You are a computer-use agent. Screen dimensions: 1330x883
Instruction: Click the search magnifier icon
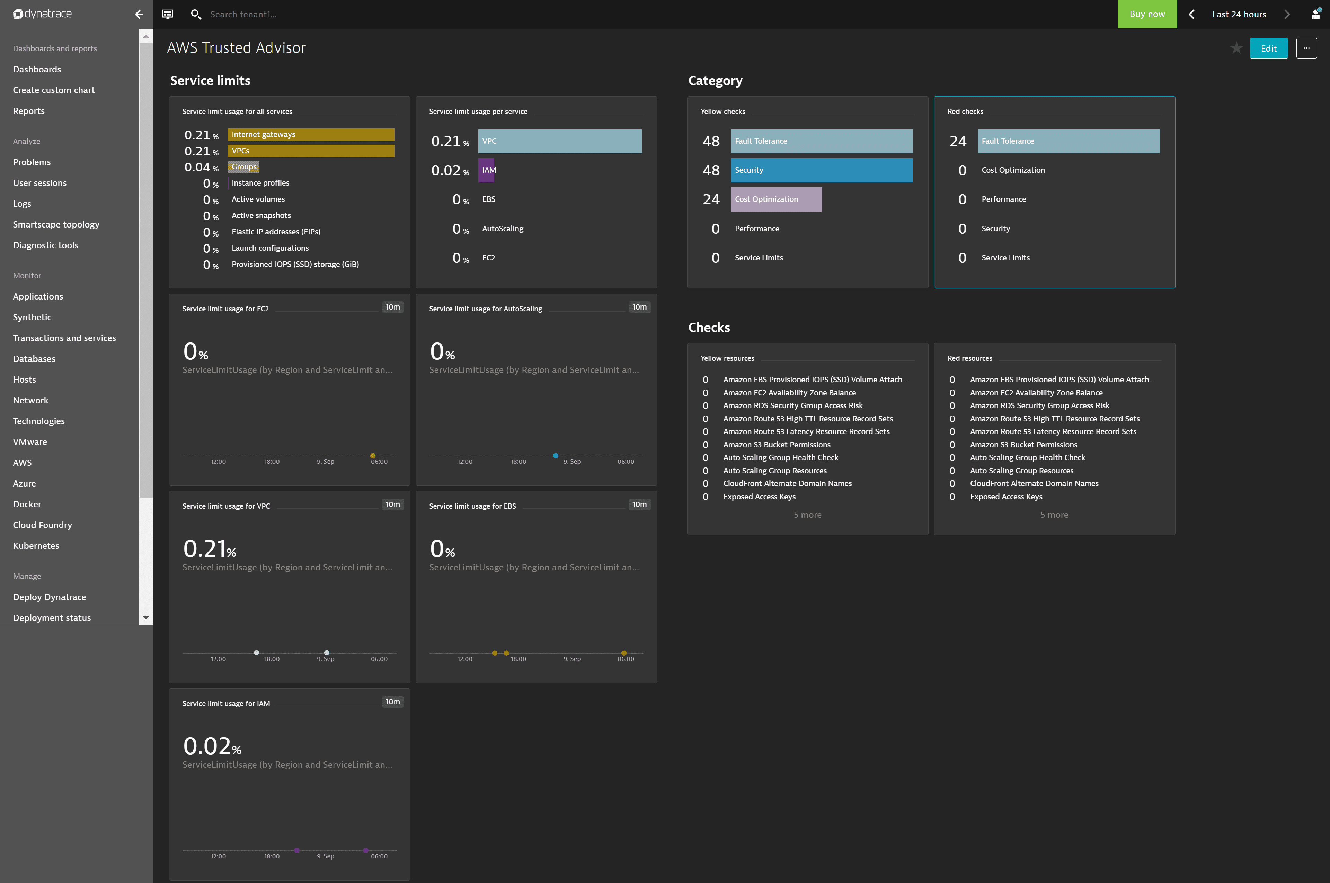point(195,14)
